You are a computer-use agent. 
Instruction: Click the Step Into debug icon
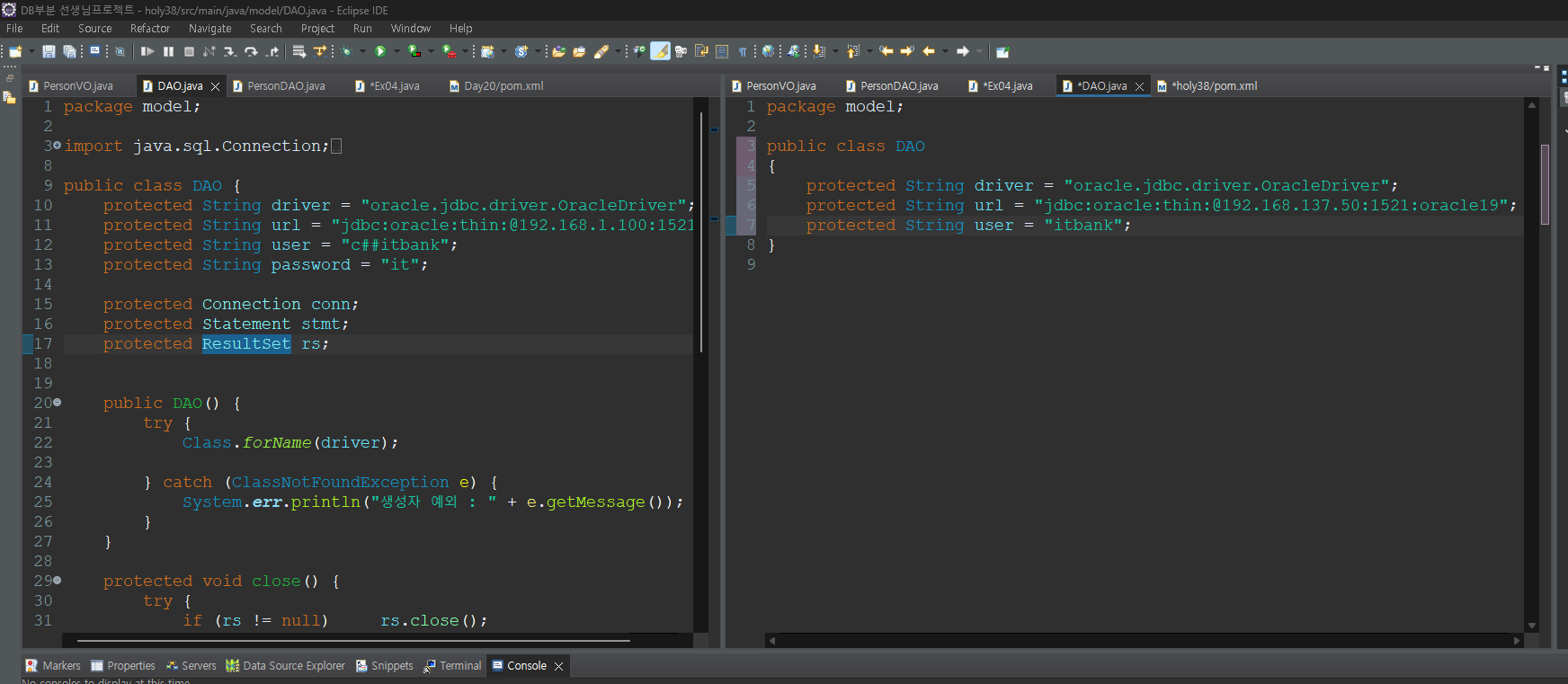[230, 51]
